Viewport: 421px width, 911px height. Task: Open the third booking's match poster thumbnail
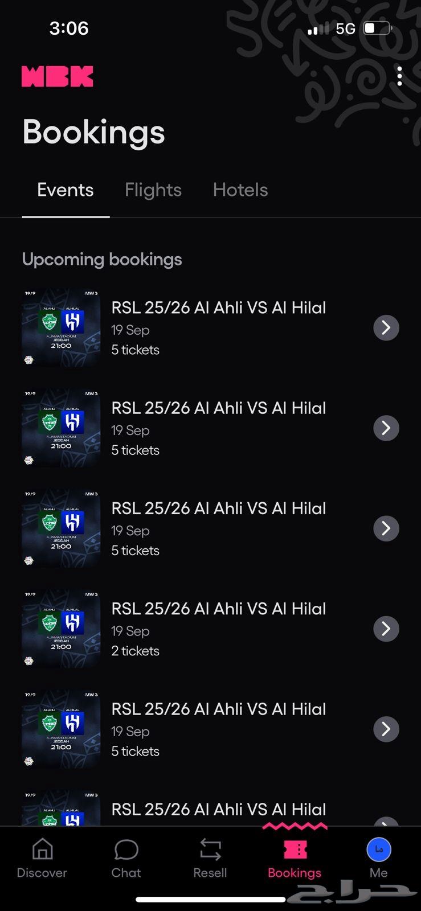[60, 528]
